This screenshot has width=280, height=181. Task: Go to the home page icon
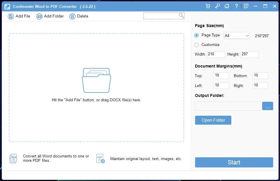click(x=227, y=6)
